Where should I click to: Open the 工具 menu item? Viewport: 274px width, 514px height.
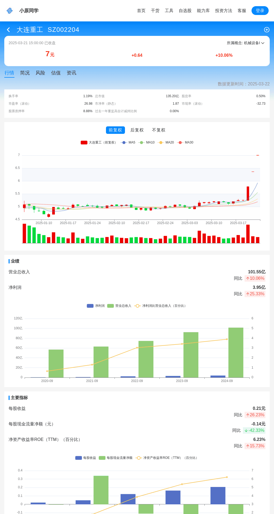pos(169,11)
